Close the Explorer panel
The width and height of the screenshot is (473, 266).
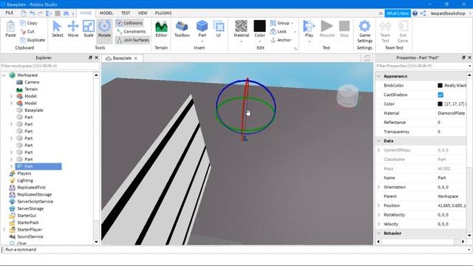(97, 58)
